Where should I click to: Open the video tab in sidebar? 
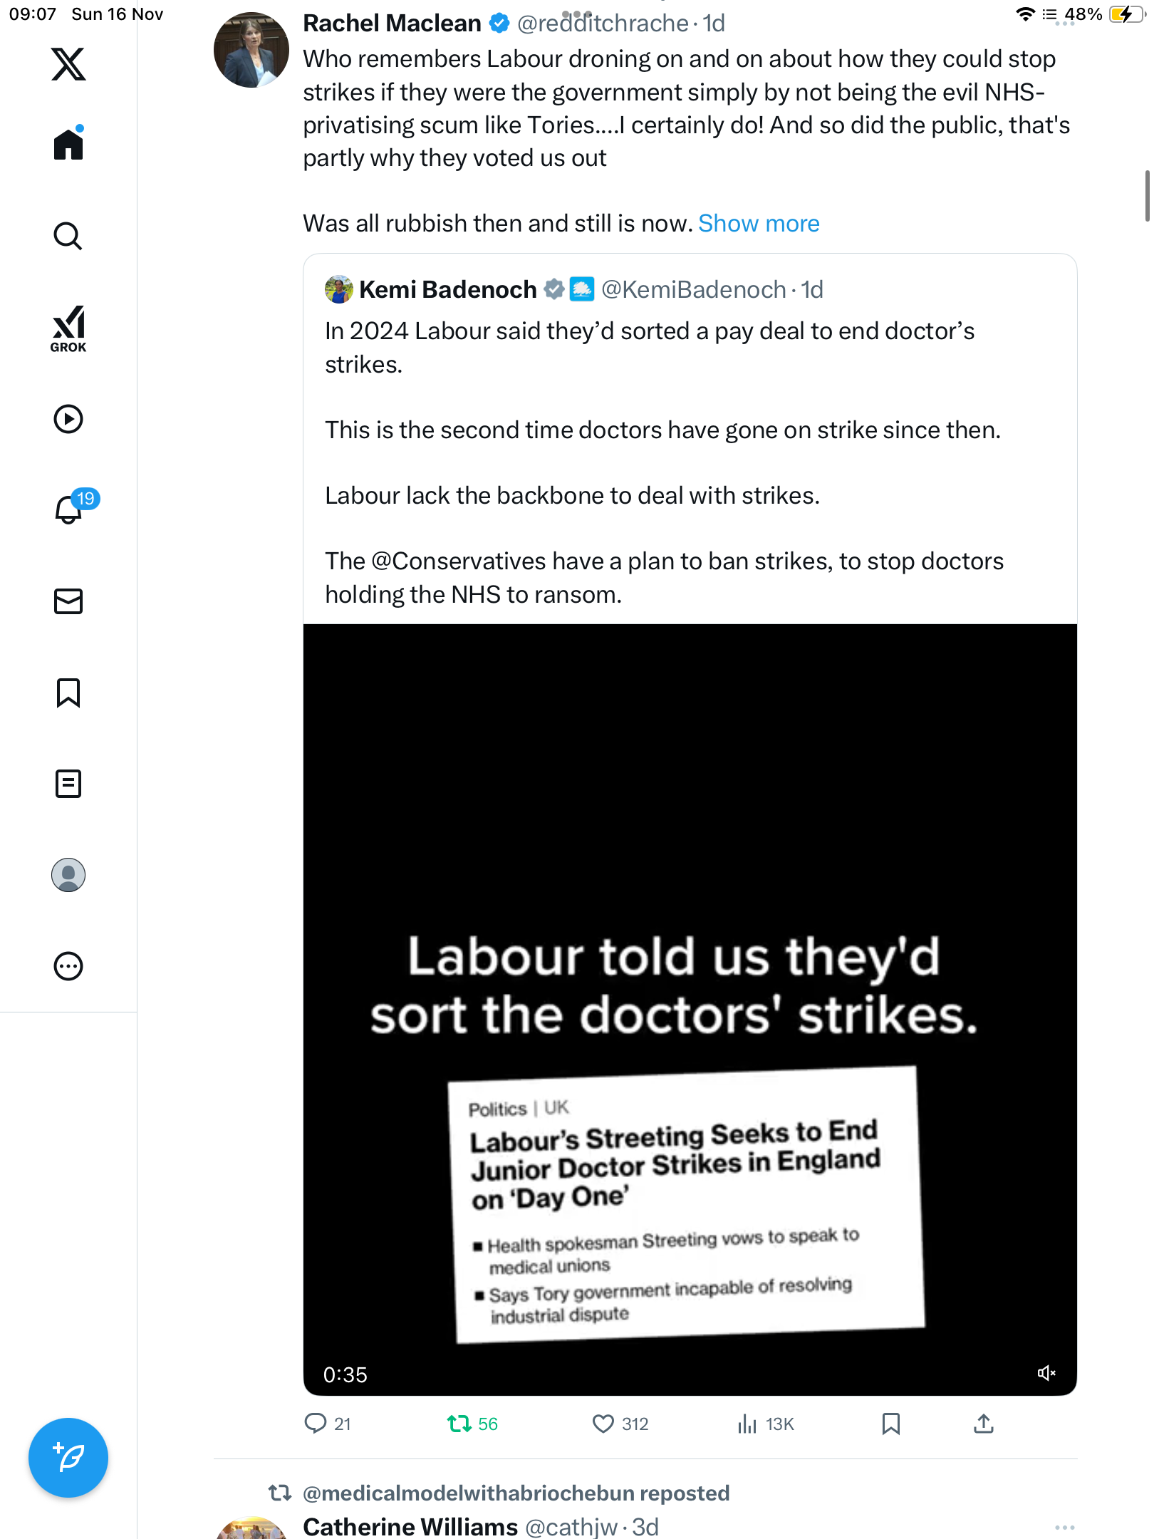pos(68,419)
